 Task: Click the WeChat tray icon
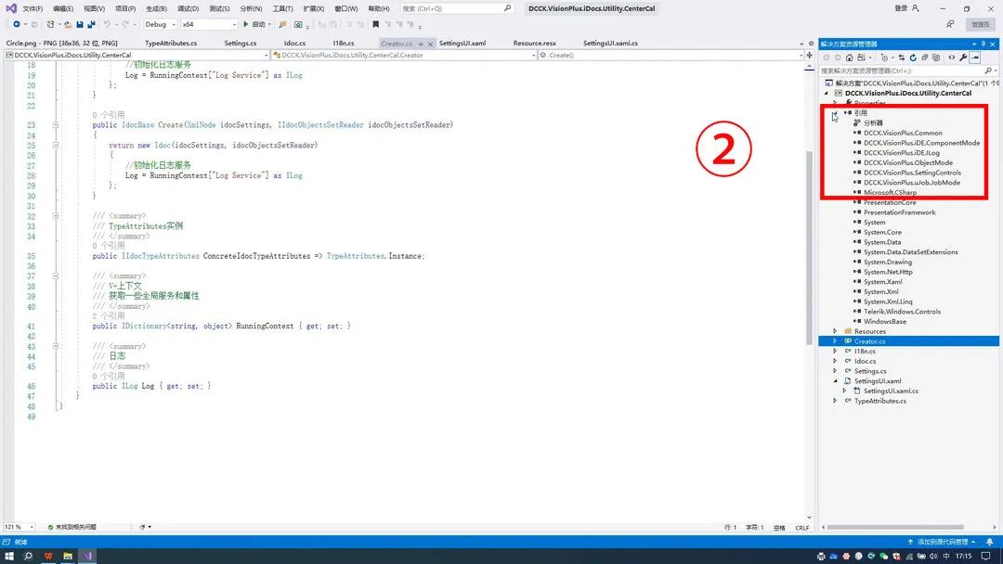point(883,556)
